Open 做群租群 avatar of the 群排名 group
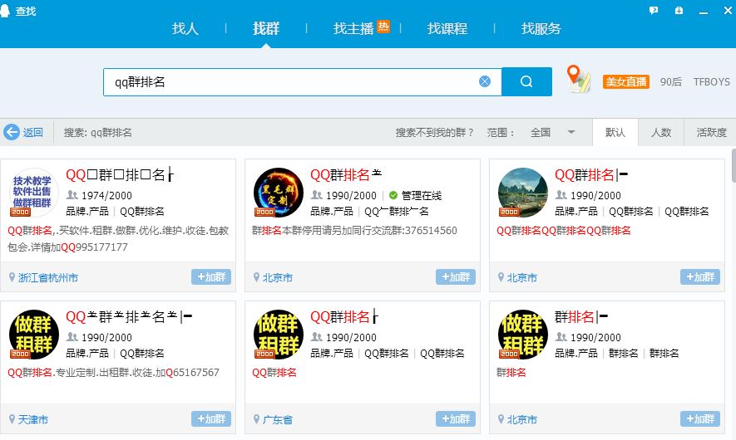The height and width of the screenshot is (440, 736). (523, 334)
